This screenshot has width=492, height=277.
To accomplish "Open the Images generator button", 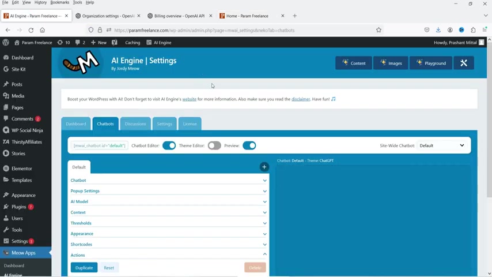I will [391, 63].
